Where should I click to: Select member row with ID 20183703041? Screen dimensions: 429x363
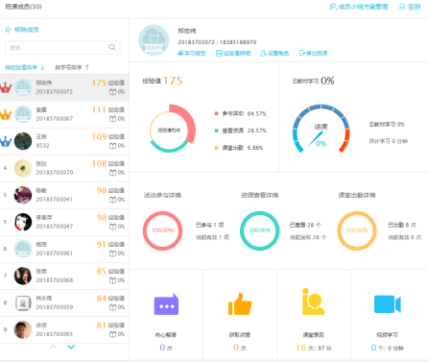(64, 195)
